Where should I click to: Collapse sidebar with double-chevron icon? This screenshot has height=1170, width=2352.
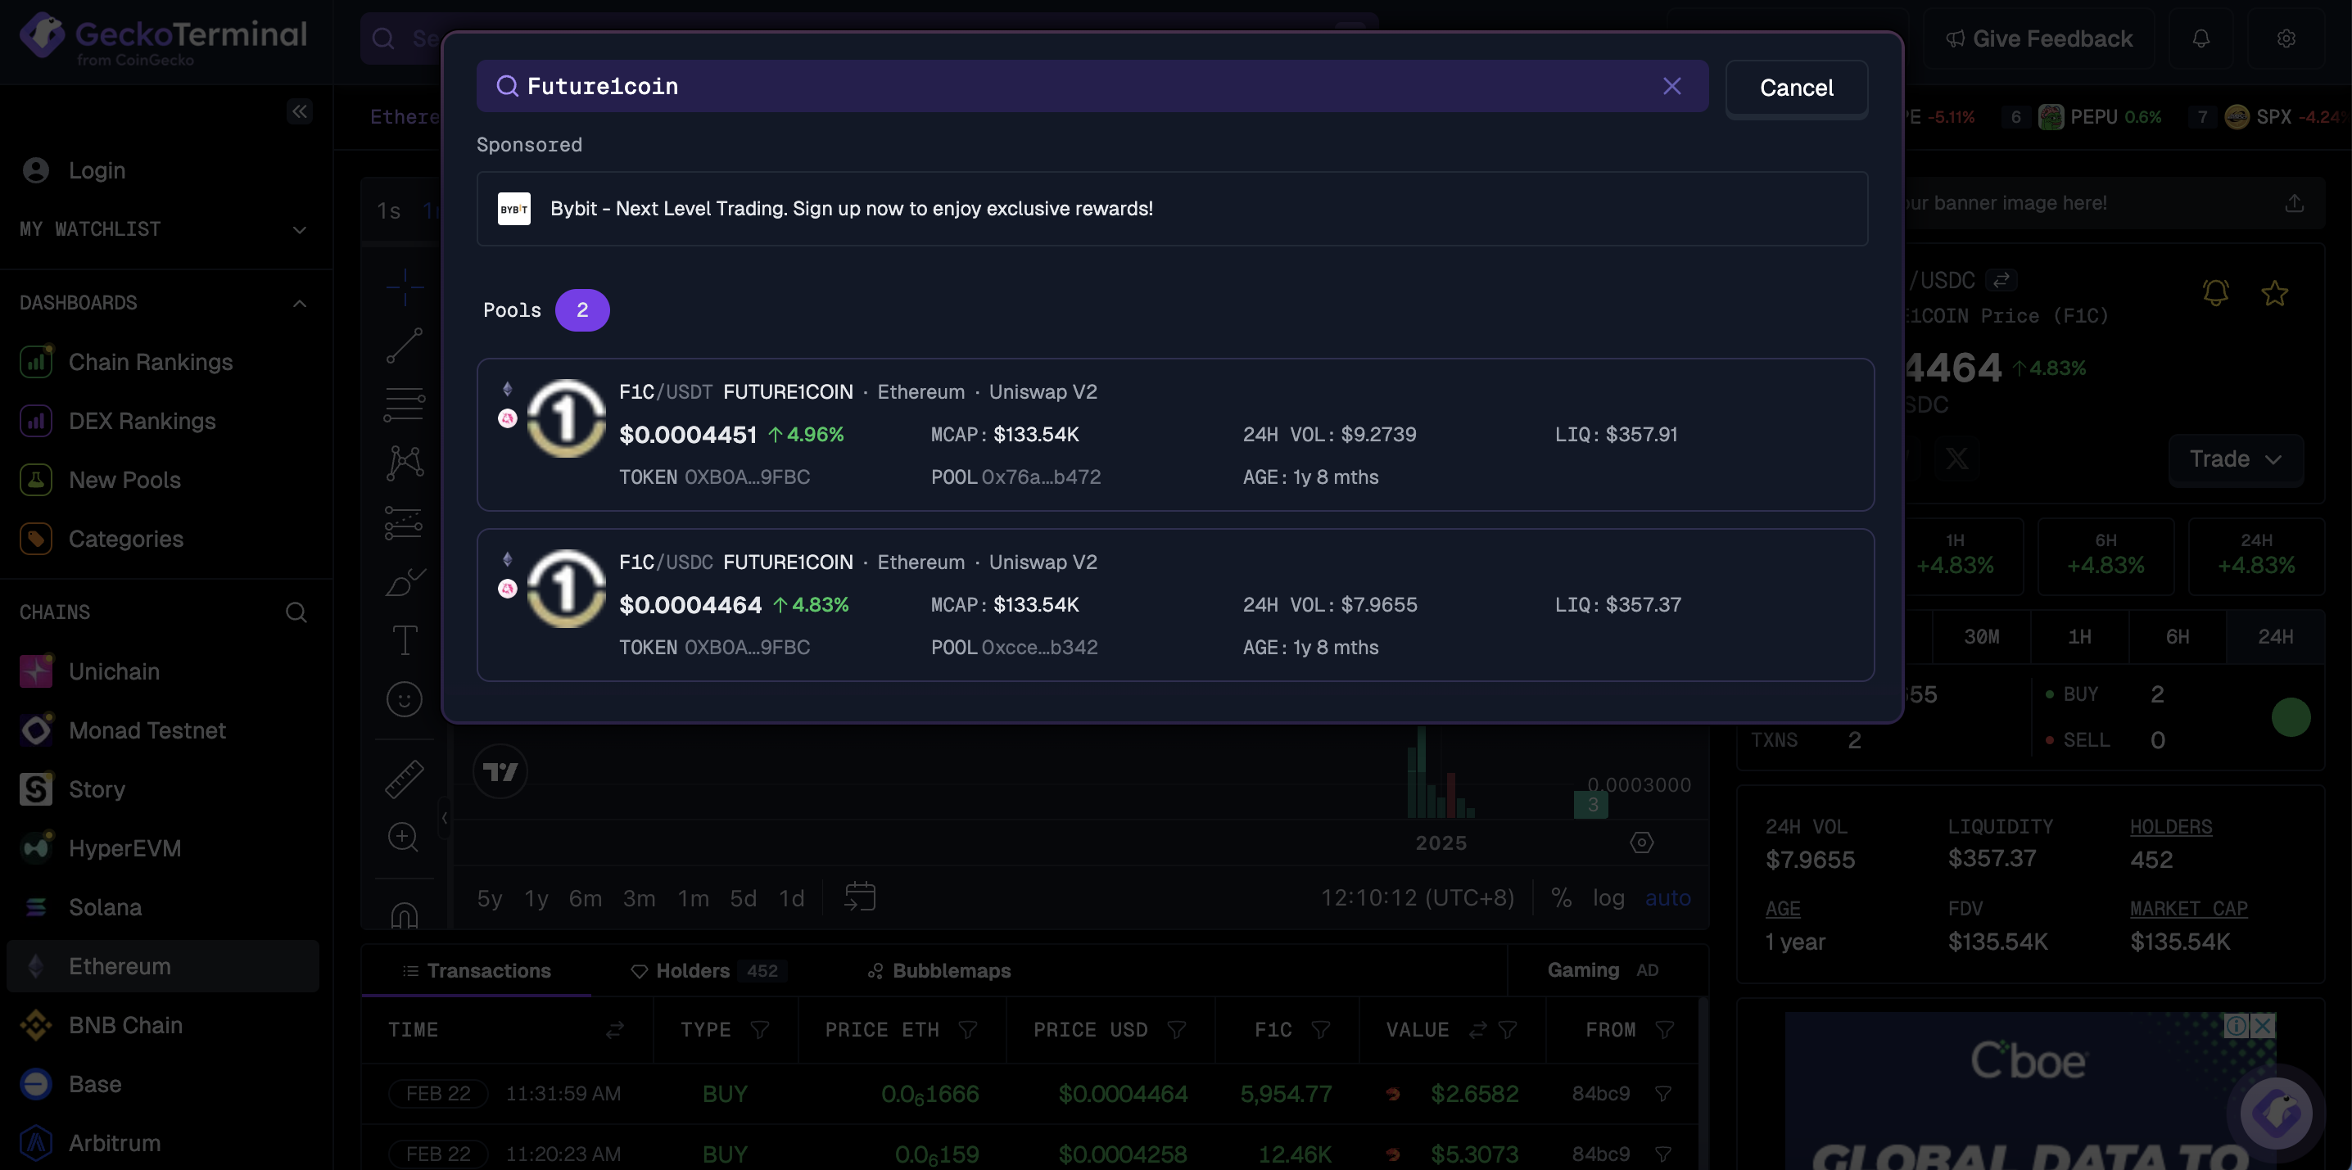(x=299, y=111)
